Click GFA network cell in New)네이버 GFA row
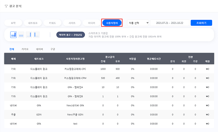Image resolution: width=218 pixels, height=132 pixels. [39, 105]
